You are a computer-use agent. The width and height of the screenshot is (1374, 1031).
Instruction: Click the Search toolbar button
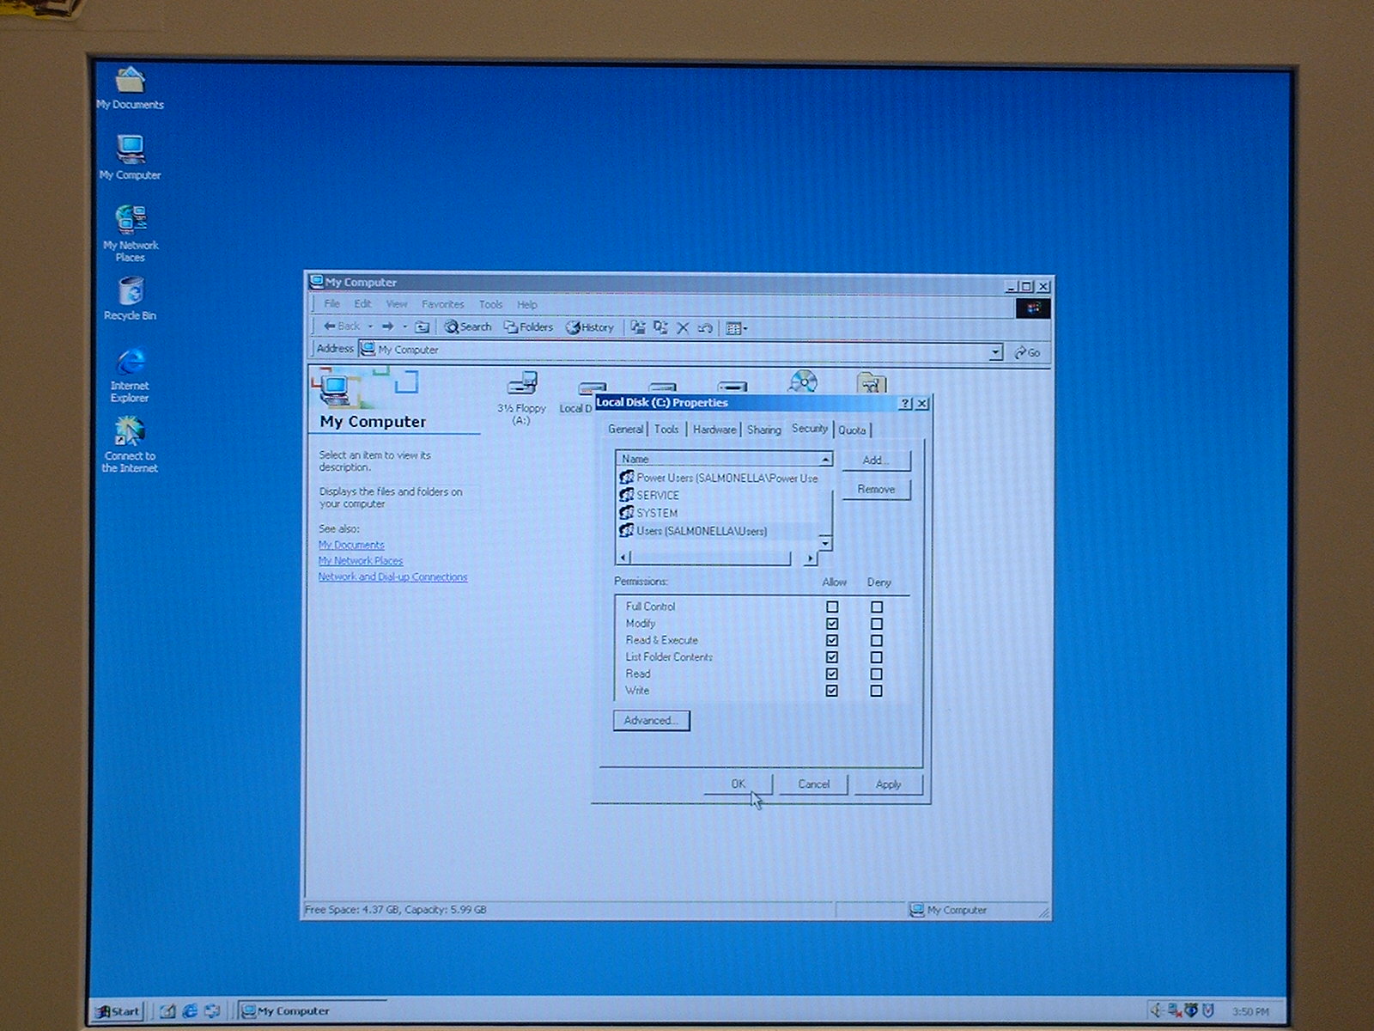tap(468, 327)
